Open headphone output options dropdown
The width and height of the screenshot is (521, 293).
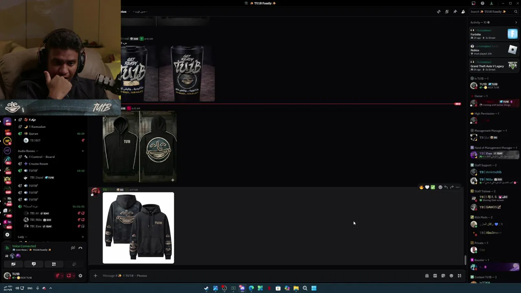tap(73, 276)
